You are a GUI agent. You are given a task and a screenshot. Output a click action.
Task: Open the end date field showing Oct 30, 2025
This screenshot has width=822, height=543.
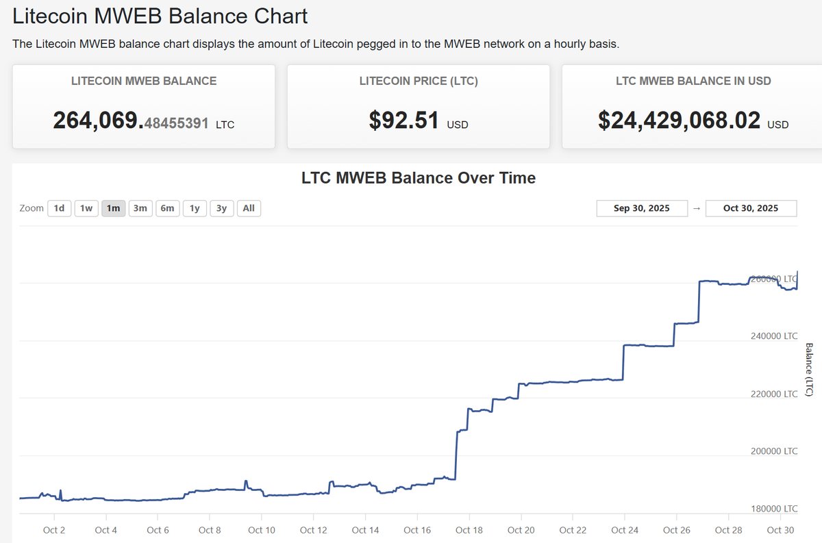coord(751,208)
